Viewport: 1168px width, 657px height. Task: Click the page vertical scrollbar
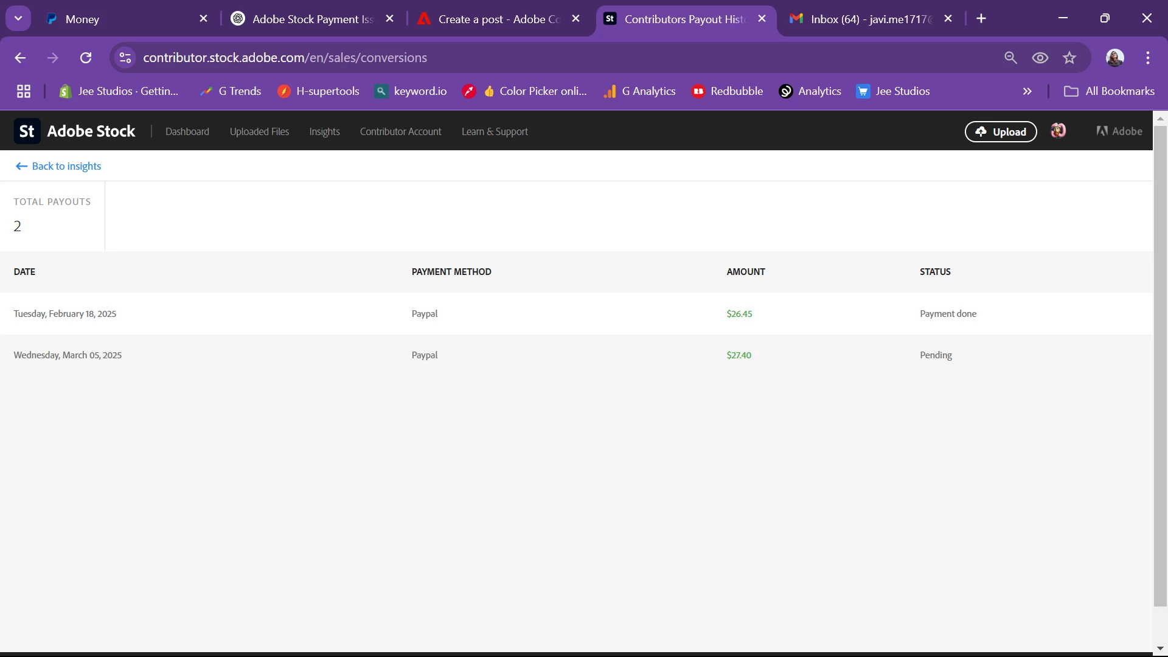(1160, 365)
